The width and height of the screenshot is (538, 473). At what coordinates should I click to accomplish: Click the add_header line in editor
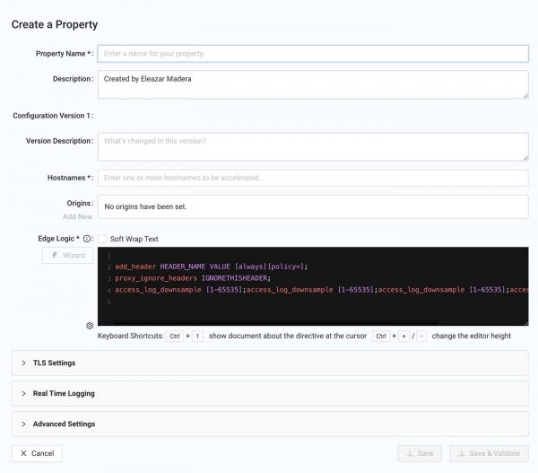point(212,267)
